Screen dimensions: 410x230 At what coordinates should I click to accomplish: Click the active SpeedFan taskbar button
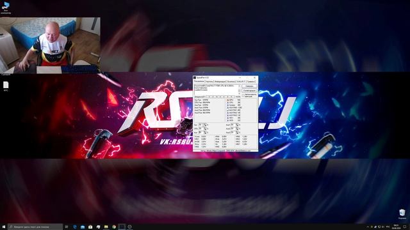coord(122,227)
